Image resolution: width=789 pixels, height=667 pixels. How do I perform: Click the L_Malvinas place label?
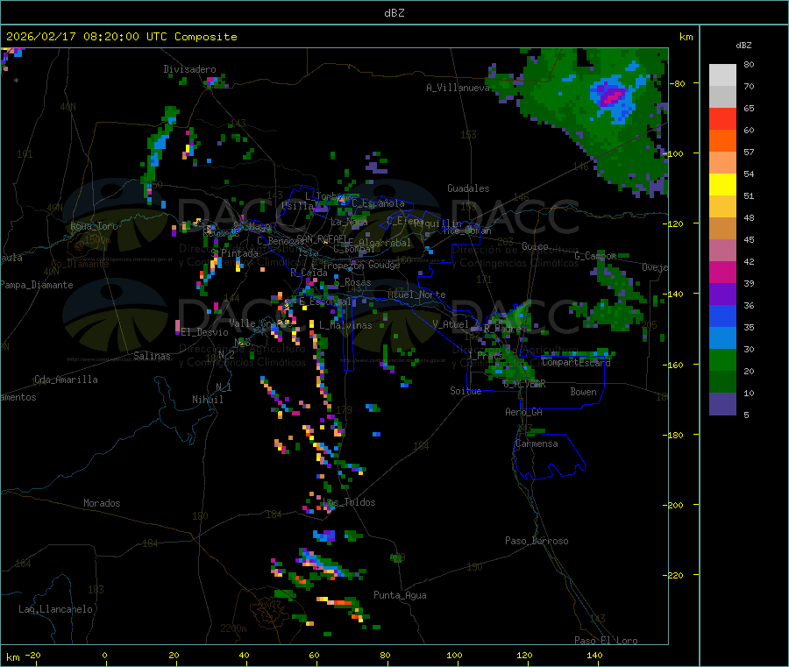click(x=345, y=325)
